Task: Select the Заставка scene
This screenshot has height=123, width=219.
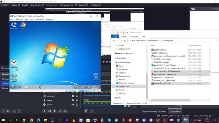Action: (x=5, y=79)
